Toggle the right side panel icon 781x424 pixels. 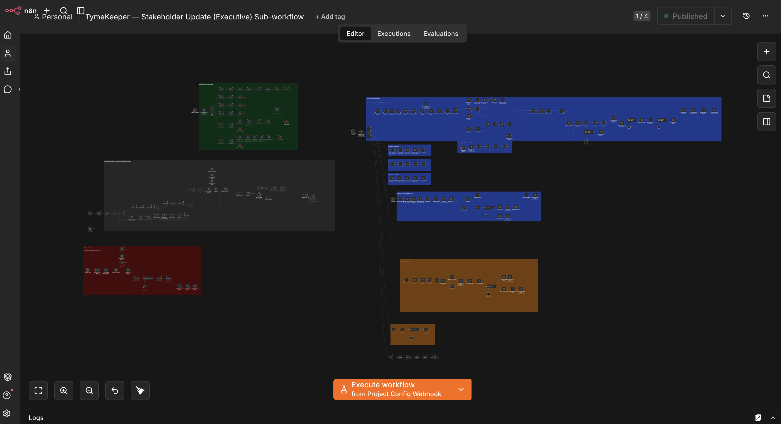pyautogui.click(x=766, y=122)
